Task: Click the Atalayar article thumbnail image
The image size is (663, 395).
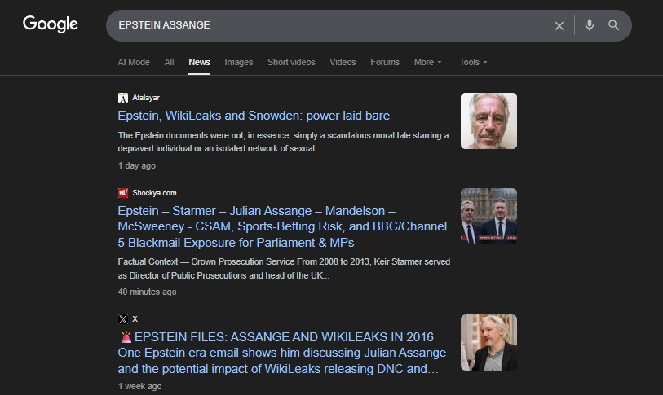Action: point(488,121)
